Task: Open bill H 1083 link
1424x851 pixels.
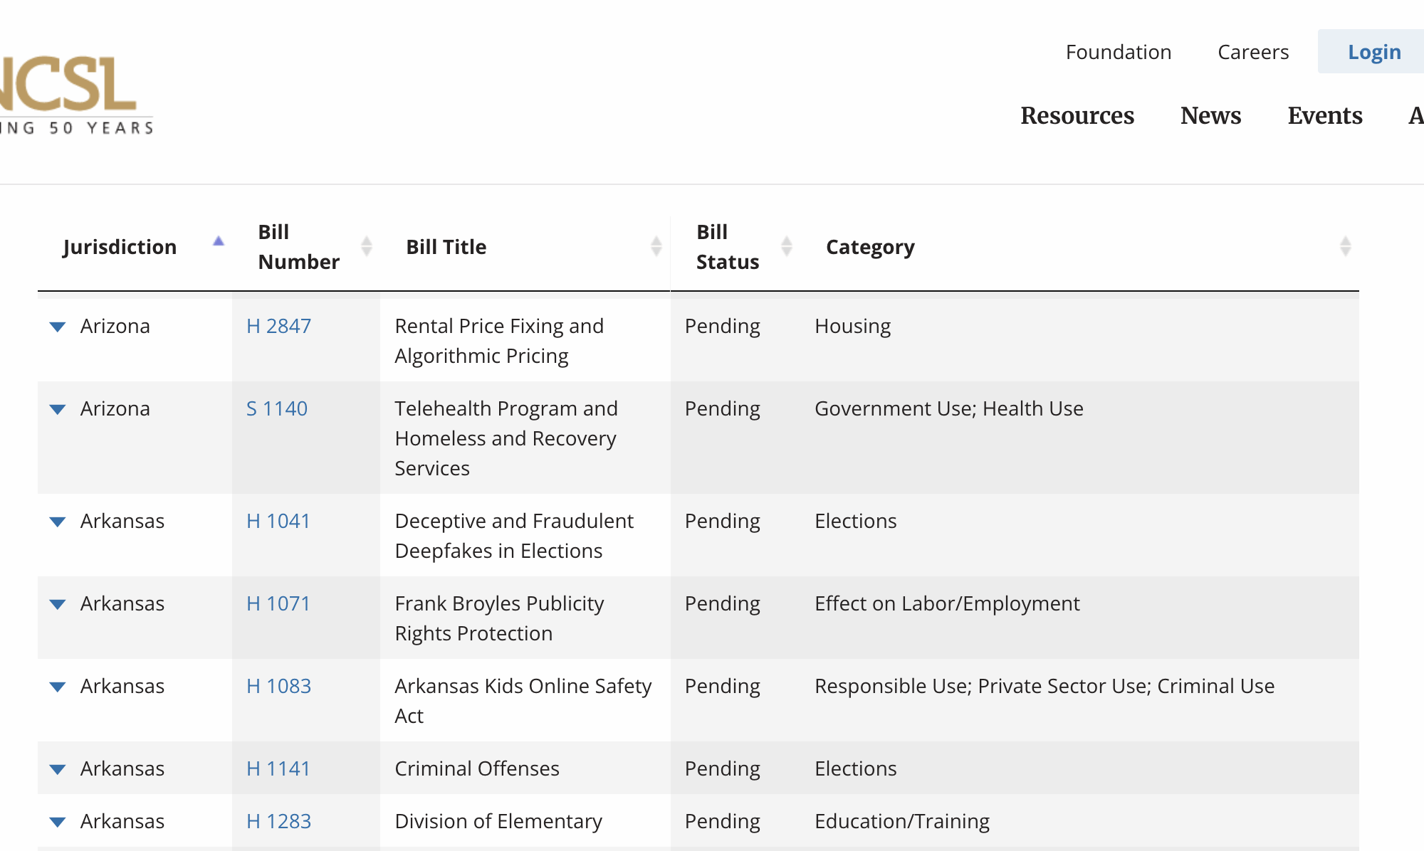Action: pyautogui.click(x=278, y=686)
